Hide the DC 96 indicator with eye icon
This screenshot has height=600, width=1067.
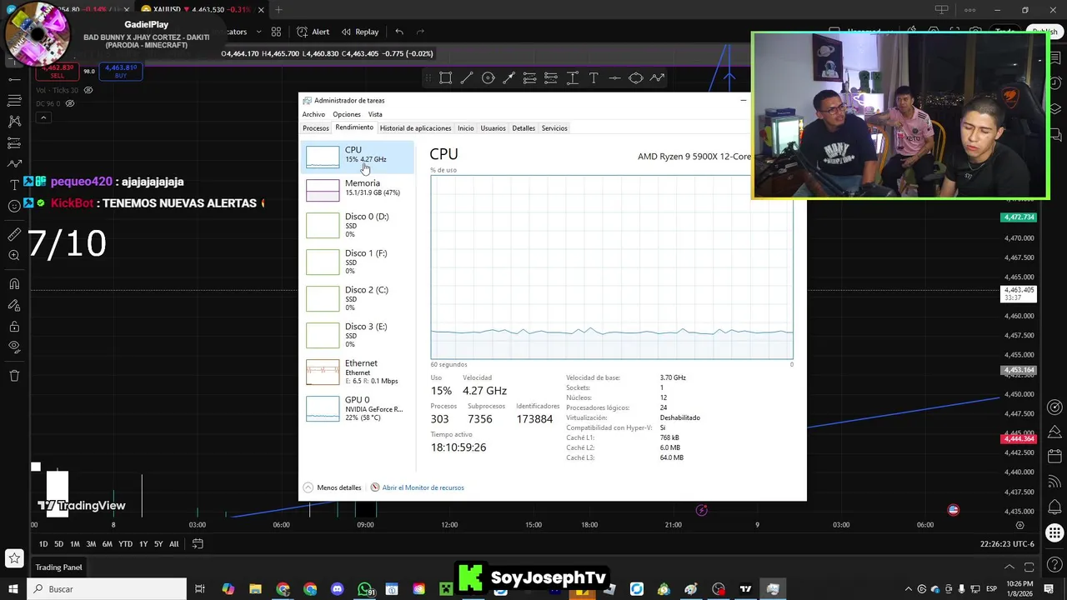coord(70,103)
